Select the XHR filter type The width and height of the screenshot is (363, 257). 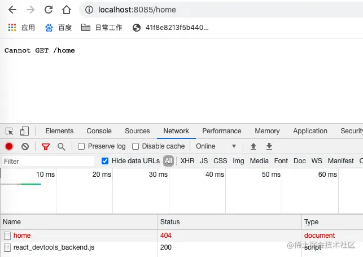click(187, 161)
